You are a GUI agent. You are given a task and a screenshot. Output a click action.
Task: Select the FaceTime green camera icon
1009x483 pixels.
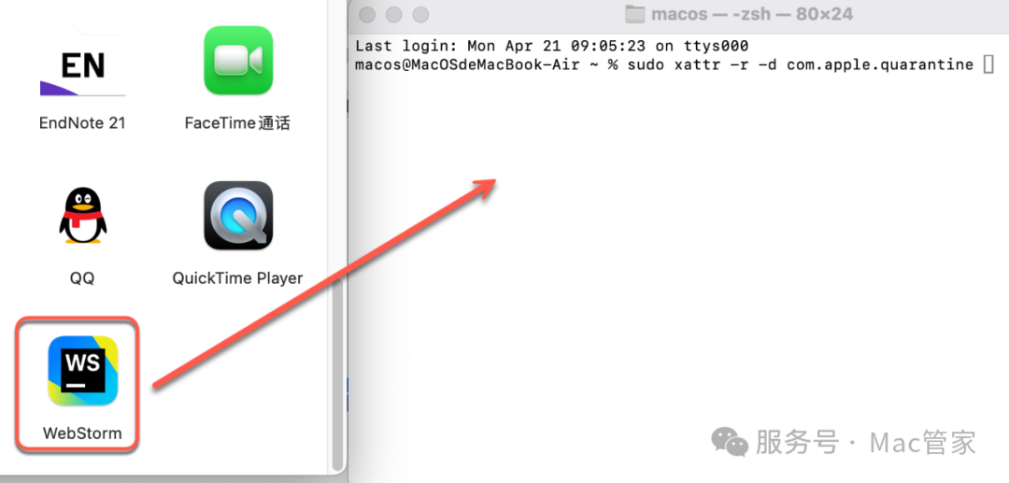pyautogui.click(x=238, y=61)
